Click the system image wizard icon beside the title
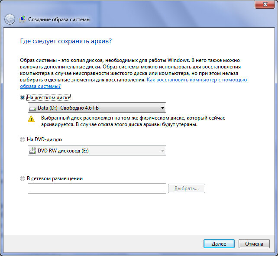 (22, 19)
